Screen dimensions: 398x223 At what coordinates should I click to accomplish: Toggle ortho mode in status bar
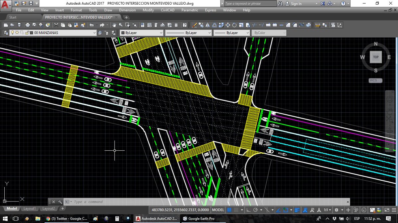click(x=248, y=210)
